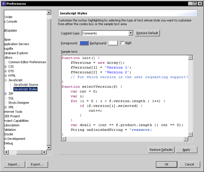Enable the Bold checkbox

(122, 43)
